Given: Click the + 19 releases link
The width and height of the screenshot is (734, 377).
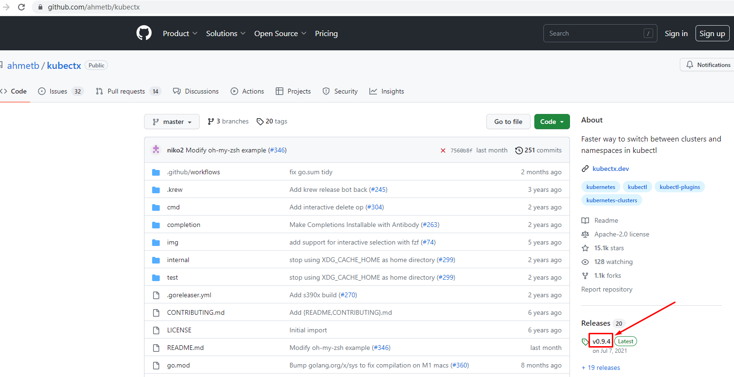Looking at the screenshot, I should (601, 368).
